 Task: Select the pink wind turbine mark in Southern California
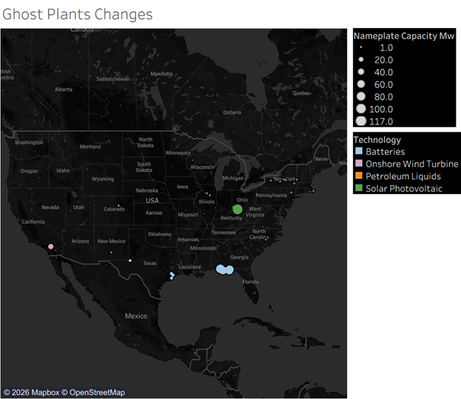click(x=51, y=247)
